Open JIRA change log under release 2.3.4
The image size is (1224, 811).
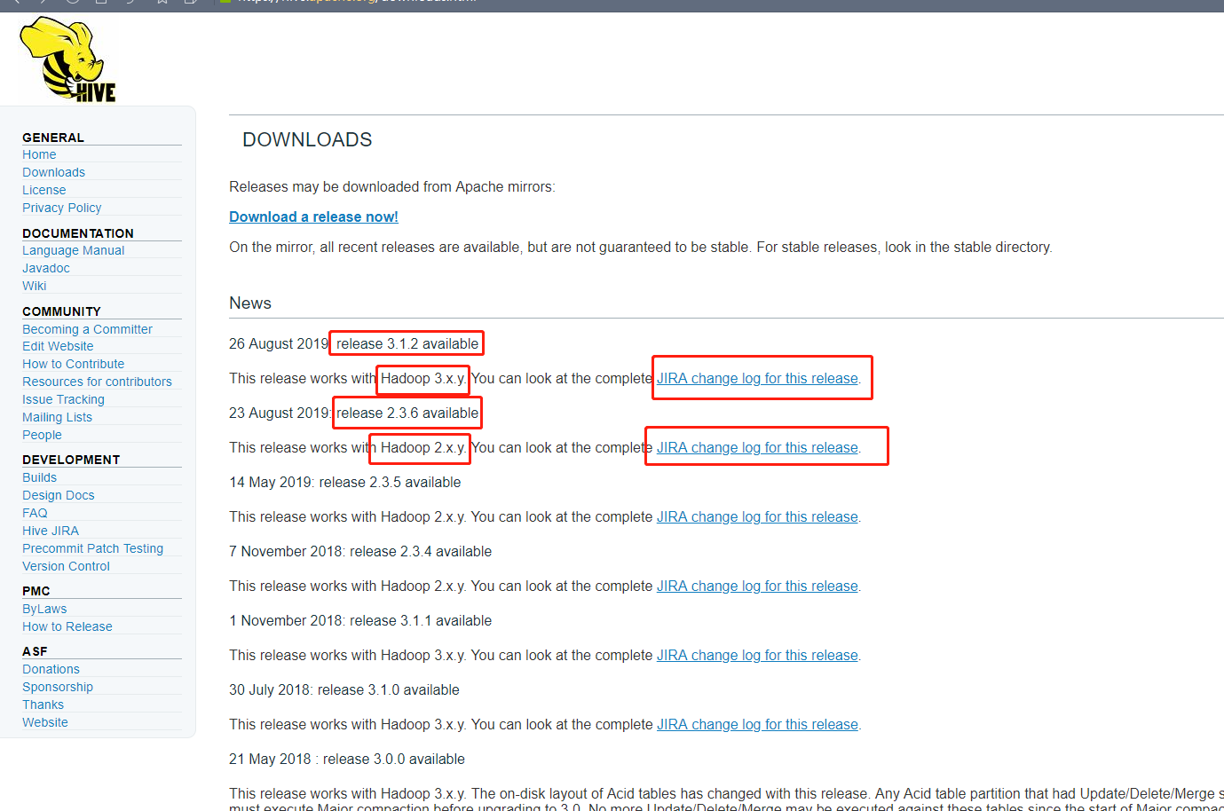757,586
